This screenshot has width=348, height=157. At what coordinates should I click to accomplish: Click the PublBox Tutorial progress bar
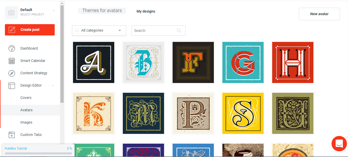click(38, 153)
